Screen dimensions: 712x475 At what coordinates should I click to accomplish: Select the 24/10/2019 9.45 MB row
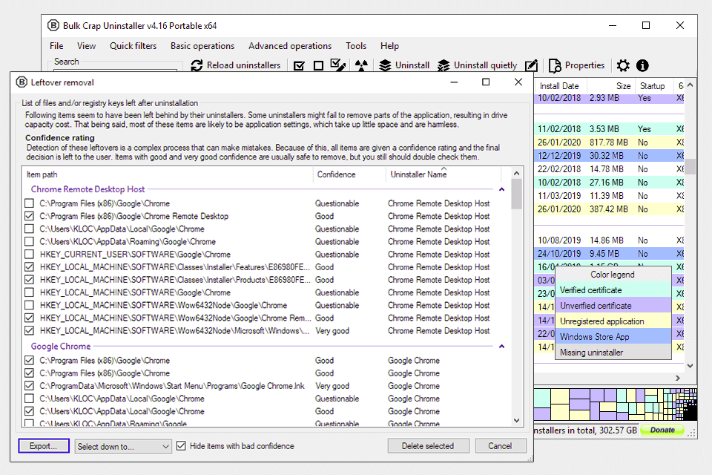[x=609, y=254]
